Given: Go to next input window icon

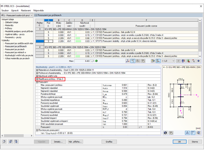Looking at the screenshot, I should tap(16, 141).
